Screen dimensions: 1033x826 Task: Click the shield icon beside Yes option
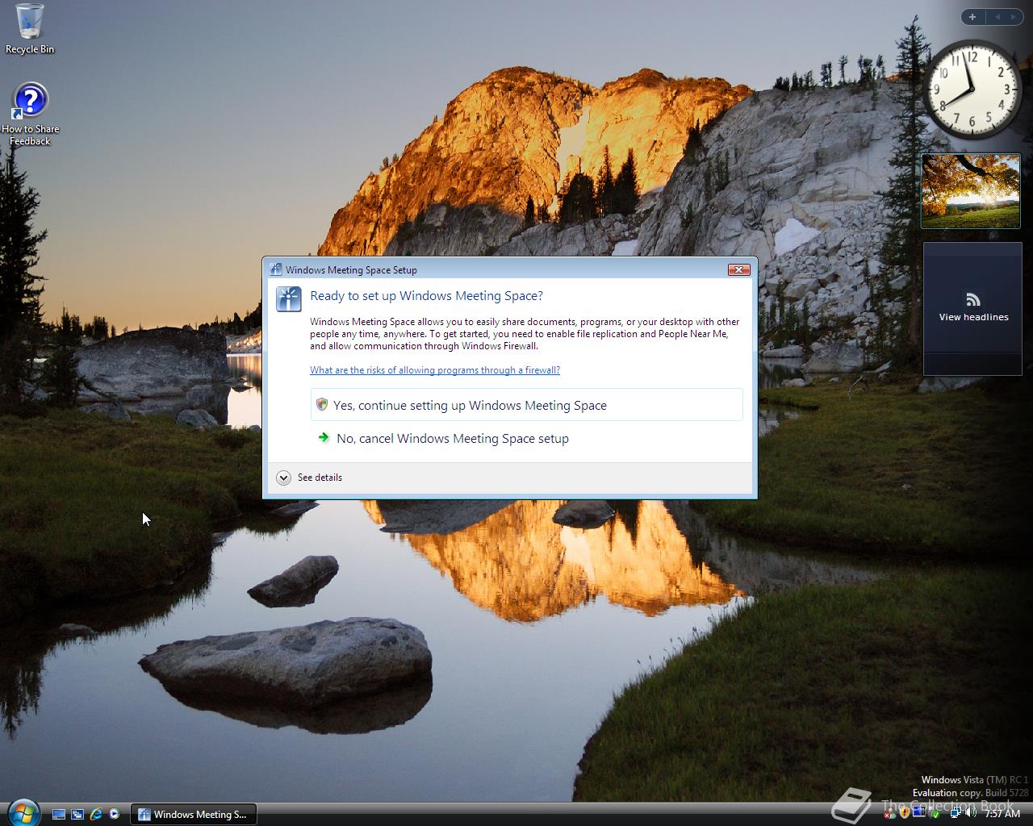click(x=322, y=404)
